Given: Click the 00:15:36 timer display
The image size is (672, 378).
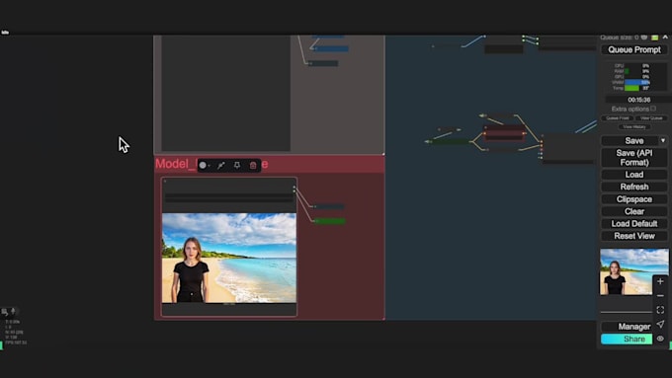Looking at the screenshot, I should click(639, 100).
